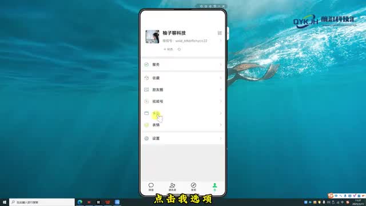Open the Windows Start menu

(x=5, y=202)
